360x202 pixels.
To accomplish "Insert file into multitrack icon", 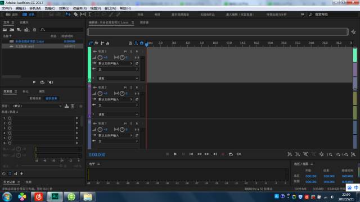I will [x=26, y=30].
